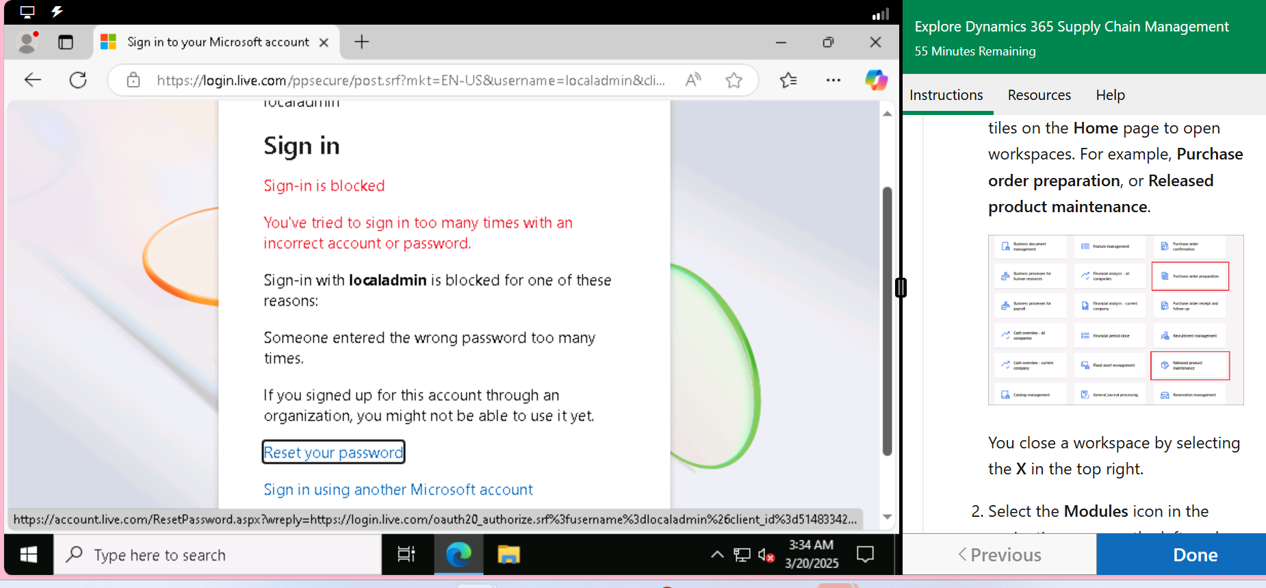Open the tab actions menu icon
Screen dimensions: 1266x588
click(x=66, y=42)
